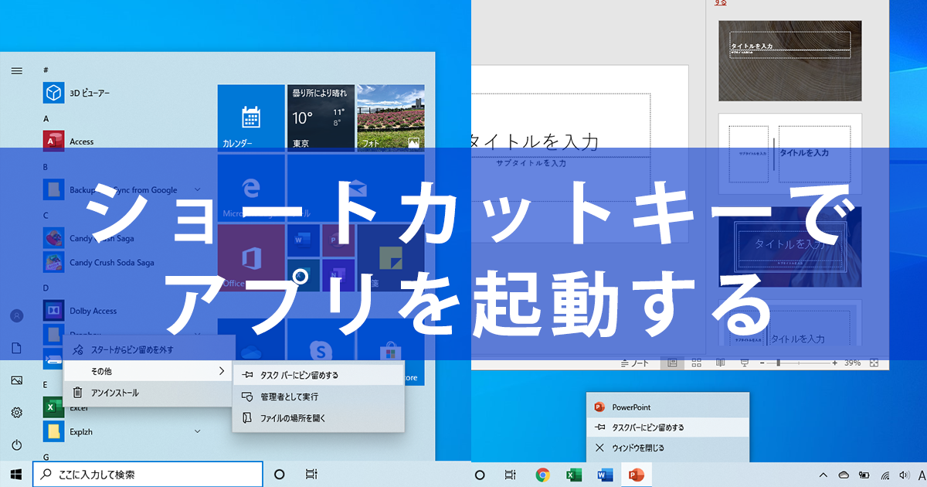This screenshot has height=487, width=927.
Task: Open Settings gear in Start sidebar
Action: pyautogui.click(x=16, y=413)
